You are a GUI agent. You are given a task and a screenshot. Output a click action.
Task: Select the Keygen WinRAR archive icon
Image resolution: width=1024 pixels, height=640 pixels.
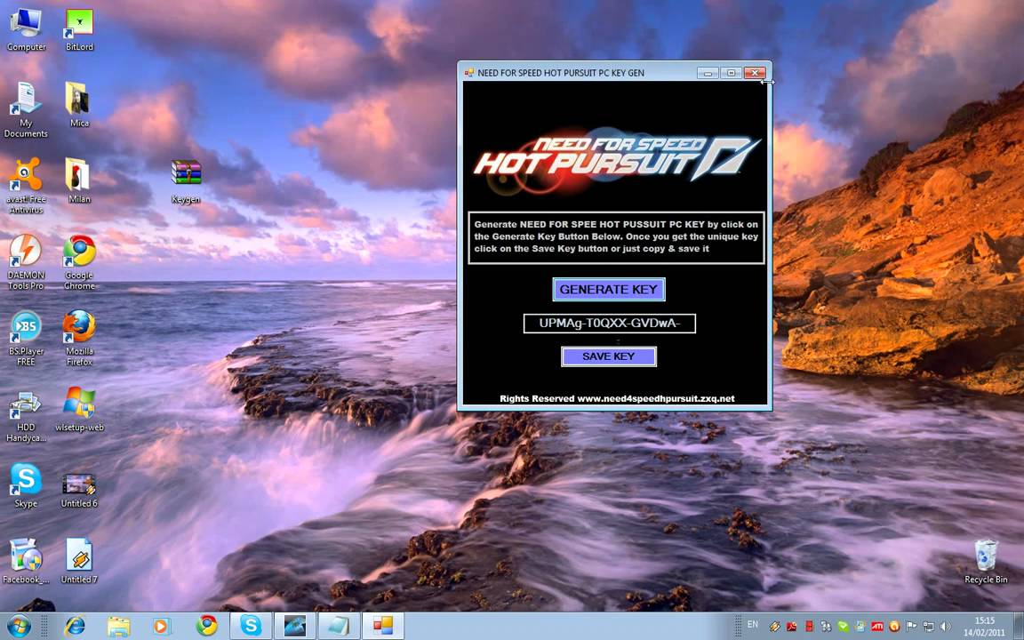(186, 181)
